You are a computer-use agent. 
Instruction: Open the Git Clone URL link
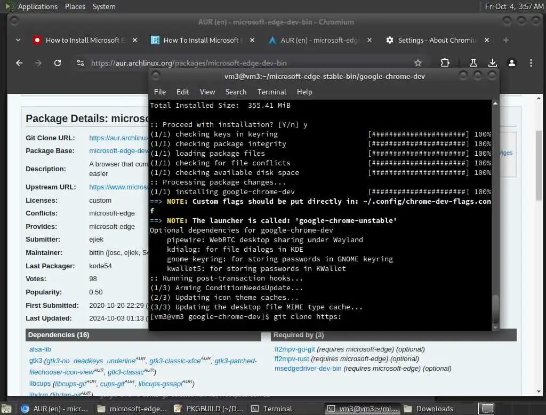click(119, 138)
